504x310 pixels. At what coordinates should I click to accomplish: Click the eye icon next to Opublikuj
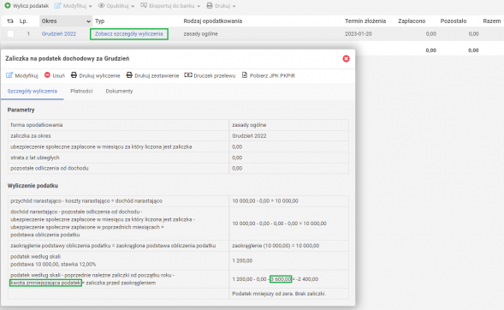101,5
